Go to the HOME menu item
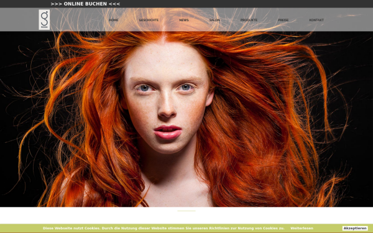This screenshot has height=233, width=373. [114, 20]
